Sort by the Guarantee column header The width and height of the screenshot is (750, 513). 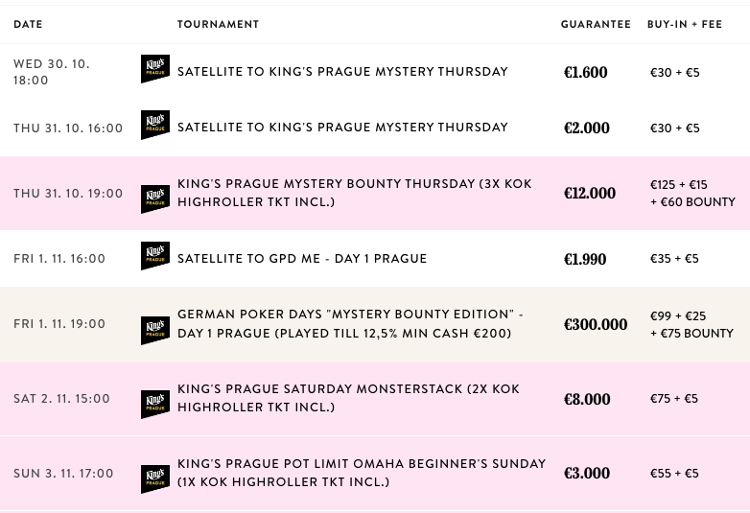coord(596,24)
